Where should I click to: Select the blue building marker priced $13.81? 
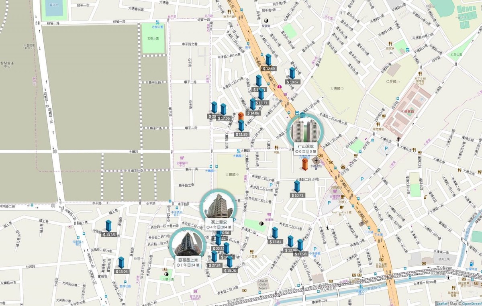275,233
